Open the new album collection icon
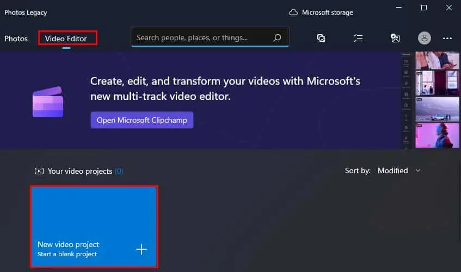The height and width of the screenshot is (272, 461). pyautogui.click(x=321, y=38)
